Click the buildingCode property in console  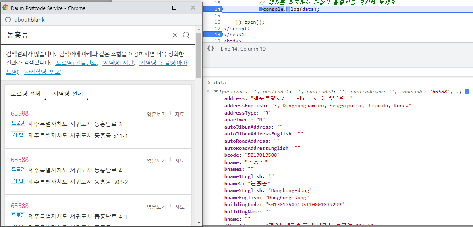pyautogui.click(x=284, y=205)
